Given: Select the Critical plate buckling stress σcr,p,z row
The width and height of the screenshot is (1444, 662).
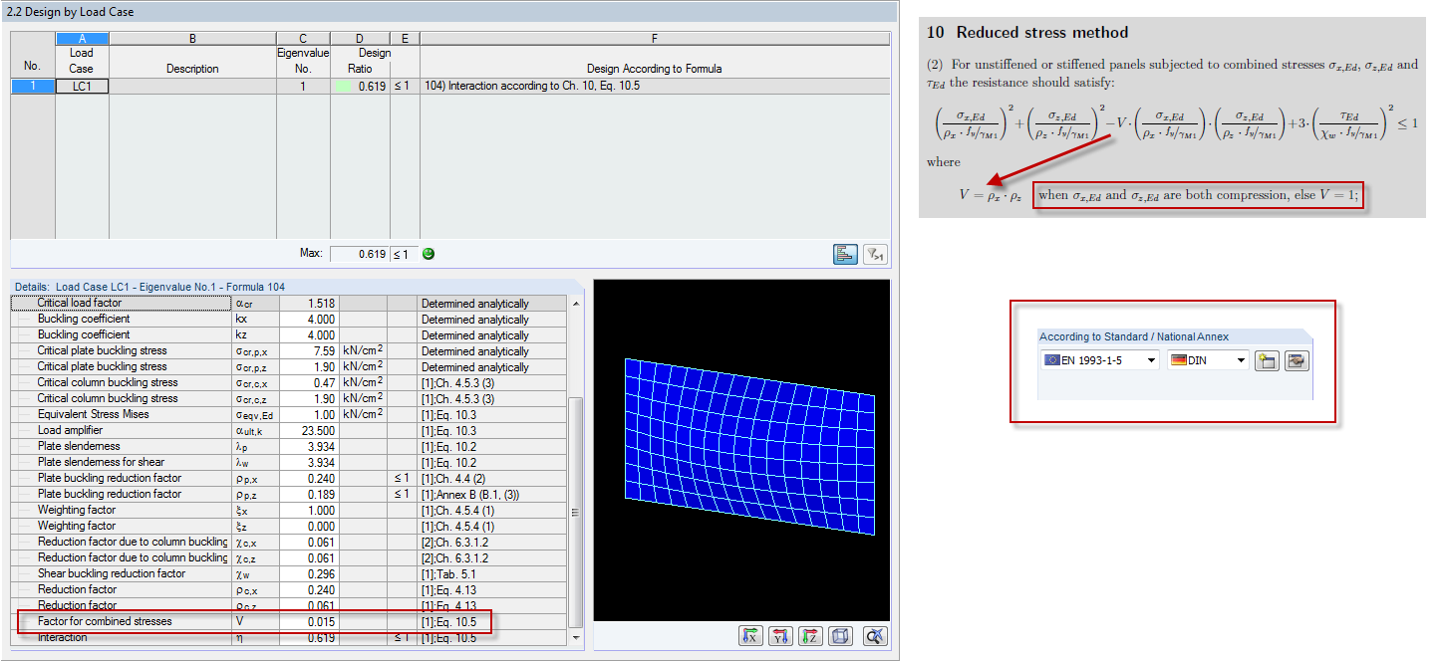Looking at the screenshot, I should (x=289, y=367).
